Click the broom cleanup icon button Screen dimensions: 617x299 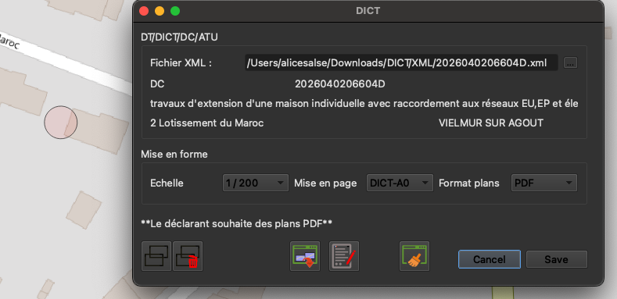pos(414,256)
